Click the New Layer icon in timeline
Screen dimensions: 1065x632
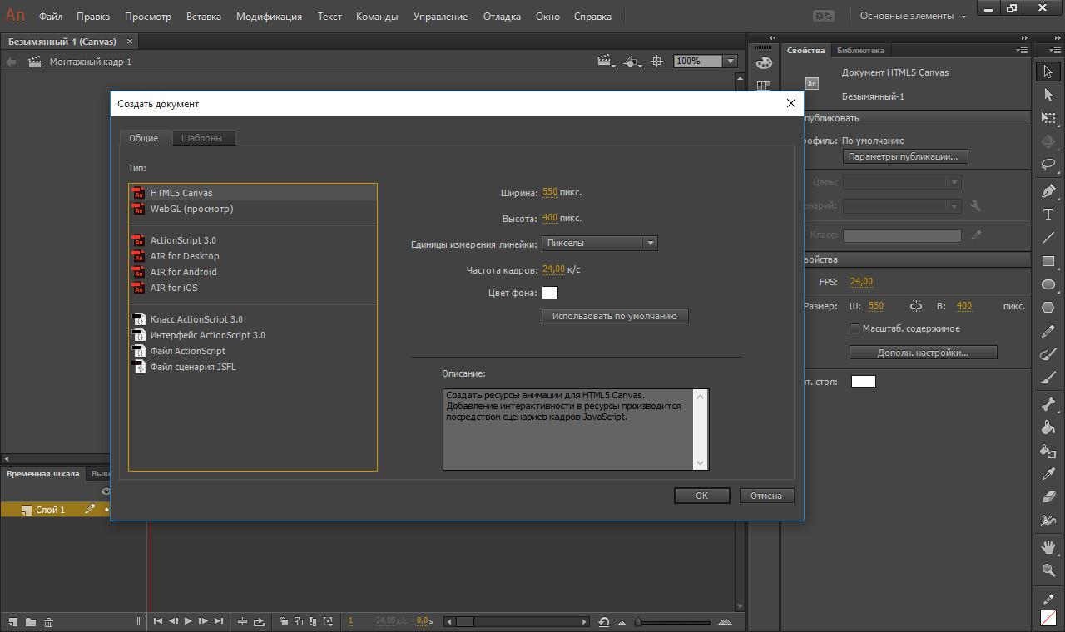[x=13, y=621]
